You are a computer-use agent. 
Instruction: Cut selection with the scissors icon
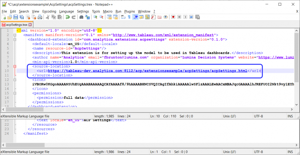(48, 17)
